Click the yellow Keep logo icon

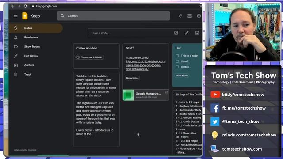click(25, 16)
